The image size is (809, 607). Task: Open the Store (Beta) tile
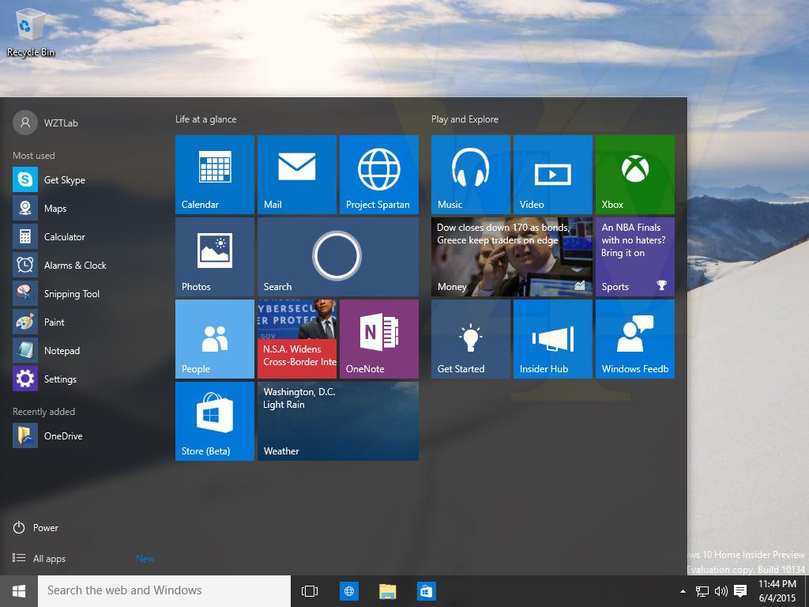(215, 420)
